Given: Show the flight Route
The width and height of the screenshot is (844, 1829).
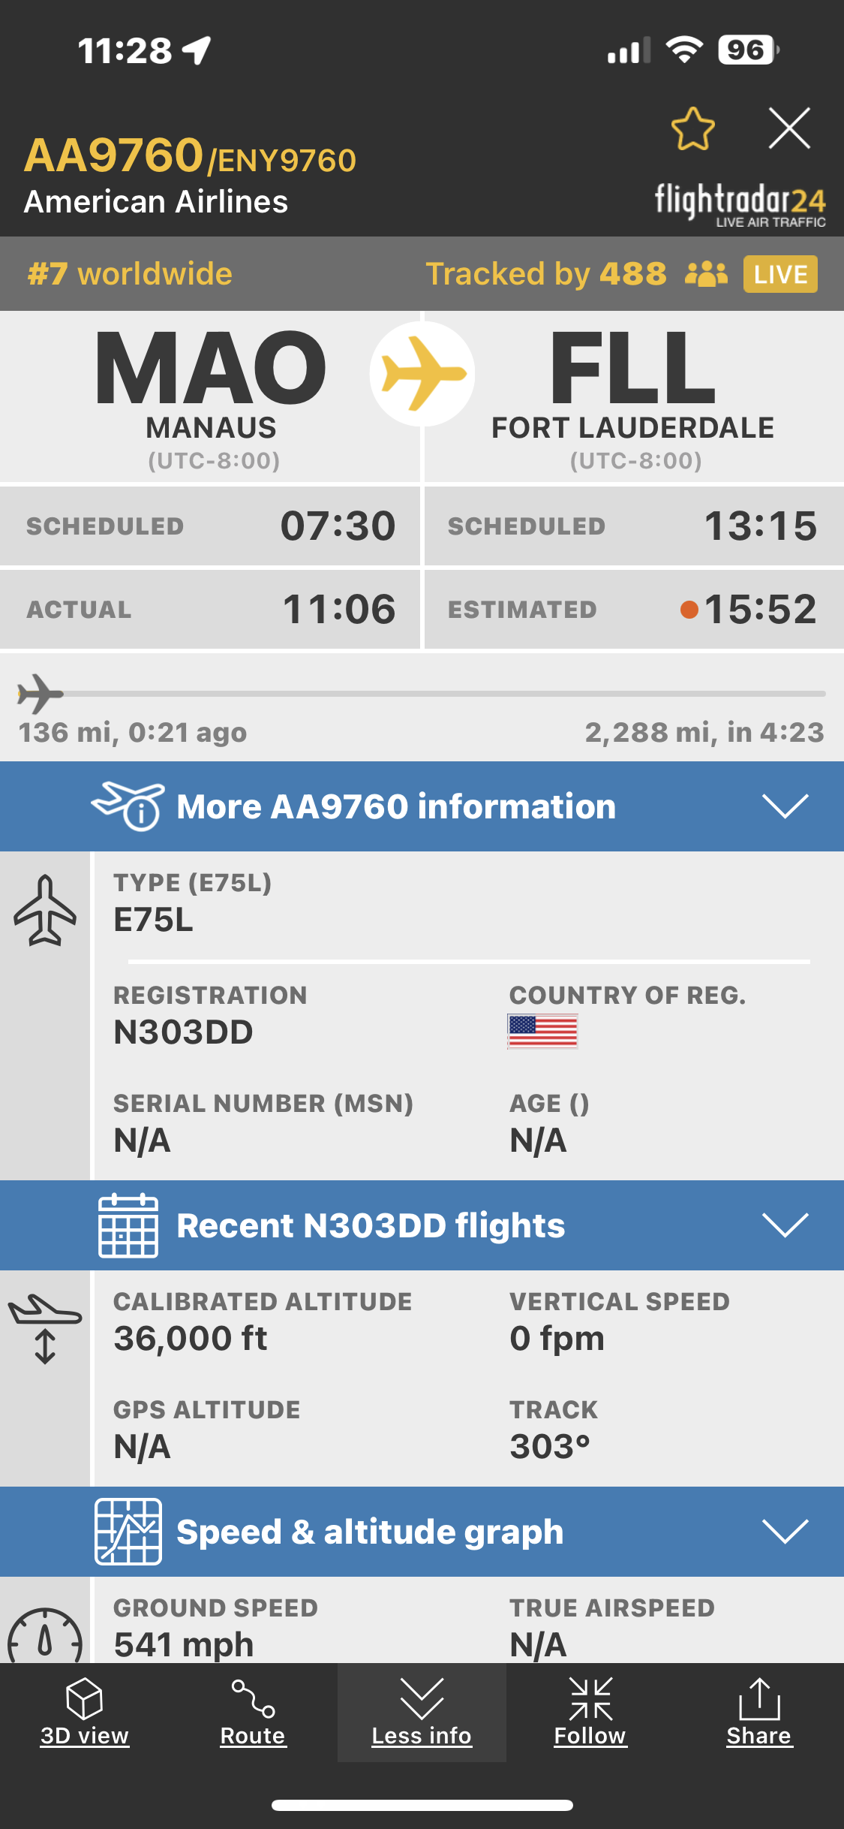Looking at the screenshot, I should pos(253,1712).
